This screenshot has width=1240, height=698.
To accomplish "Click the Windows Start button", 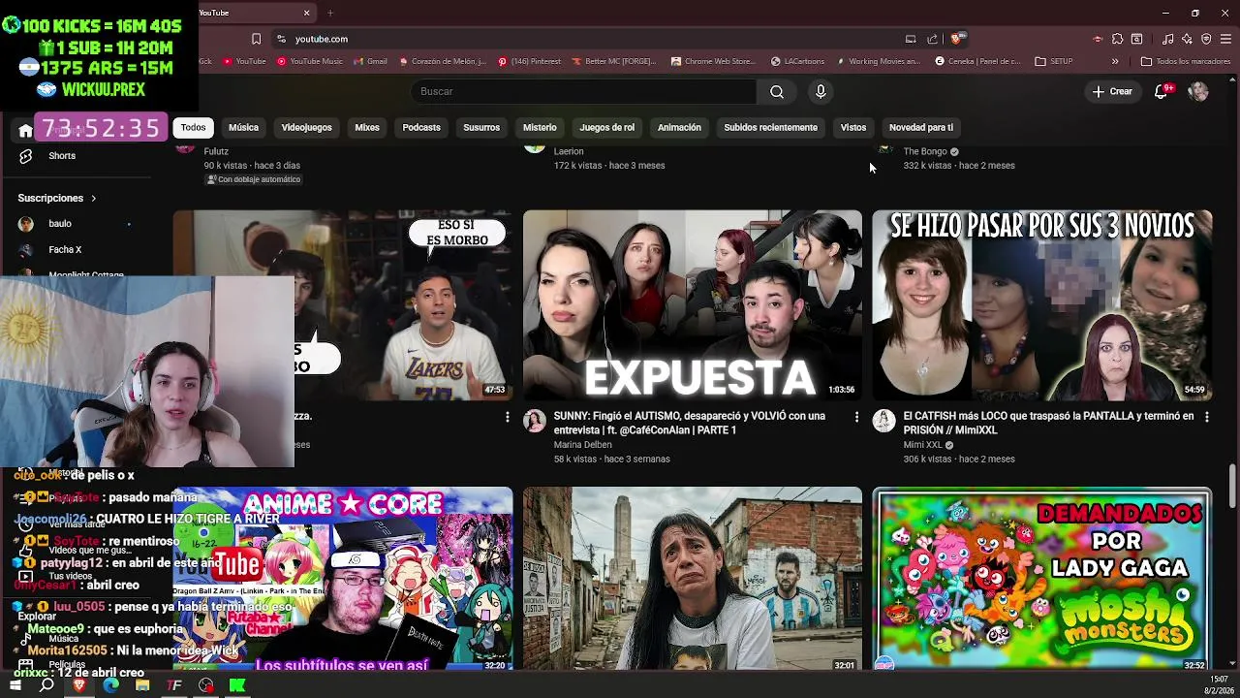I will [x=15, y=685].
